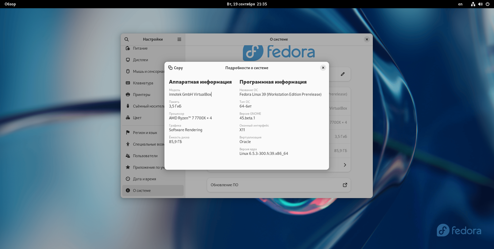Go to Регион и язык settings

(153, 133)
